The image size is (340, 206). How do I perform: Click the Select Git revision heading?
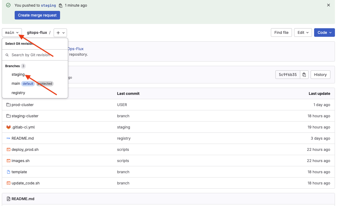19,44
